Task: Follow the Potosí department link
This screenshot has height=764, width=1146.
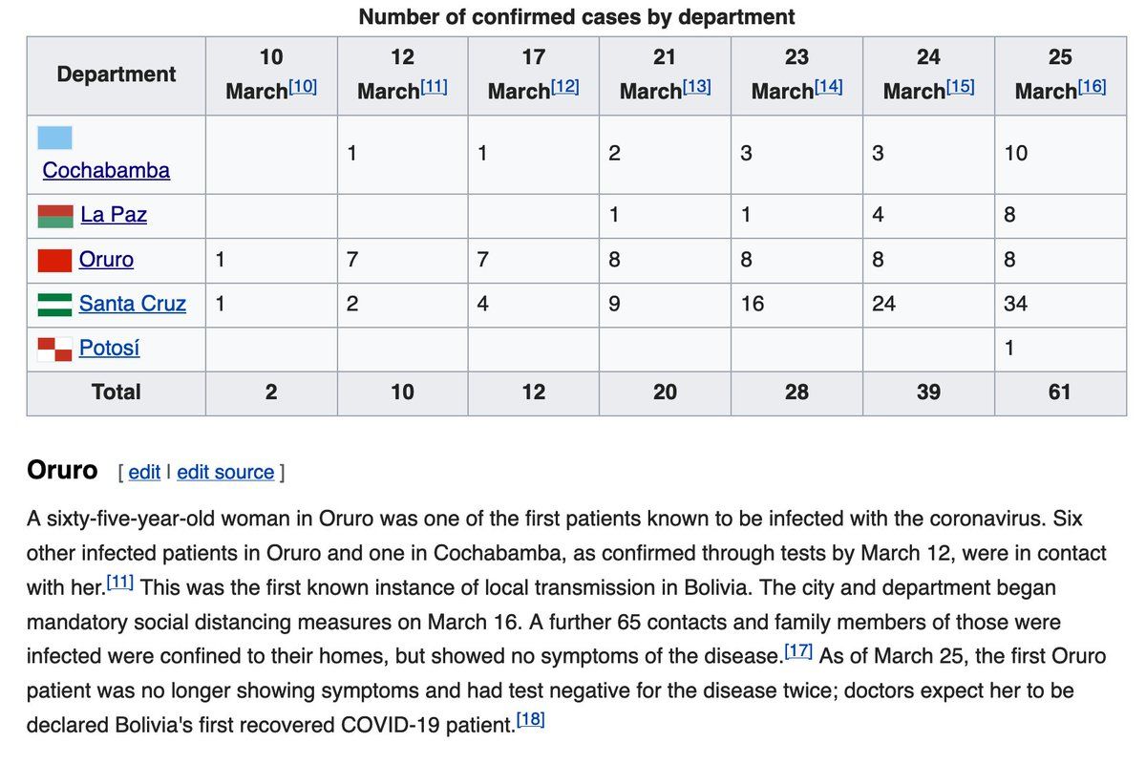Action: (109, 349)
